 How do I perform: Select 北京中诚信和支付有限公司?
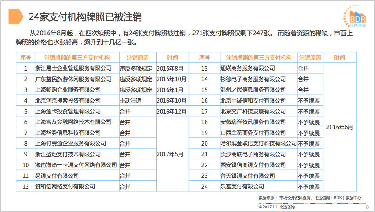(x=253, y=100)
